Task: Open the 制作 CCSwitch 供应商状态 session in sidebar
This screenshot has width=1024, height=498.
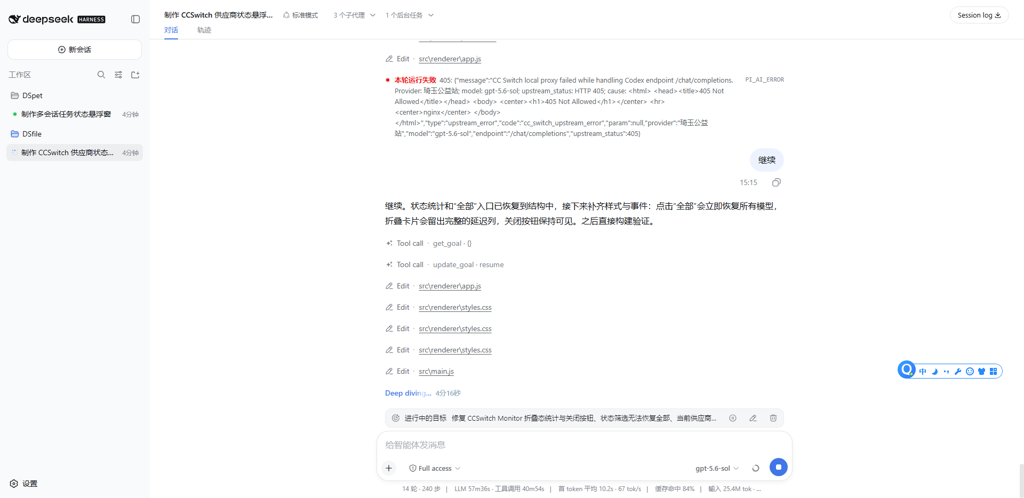Action: tap(75, 152)
